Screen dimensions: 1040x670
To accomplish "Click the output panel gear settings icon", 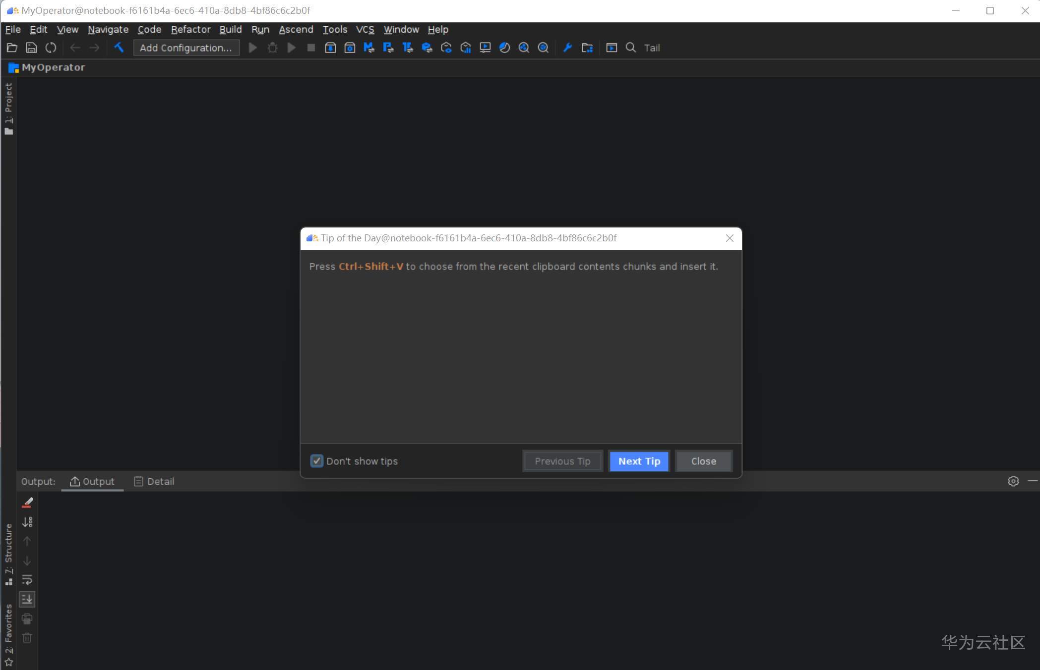I will (1013, 481).
